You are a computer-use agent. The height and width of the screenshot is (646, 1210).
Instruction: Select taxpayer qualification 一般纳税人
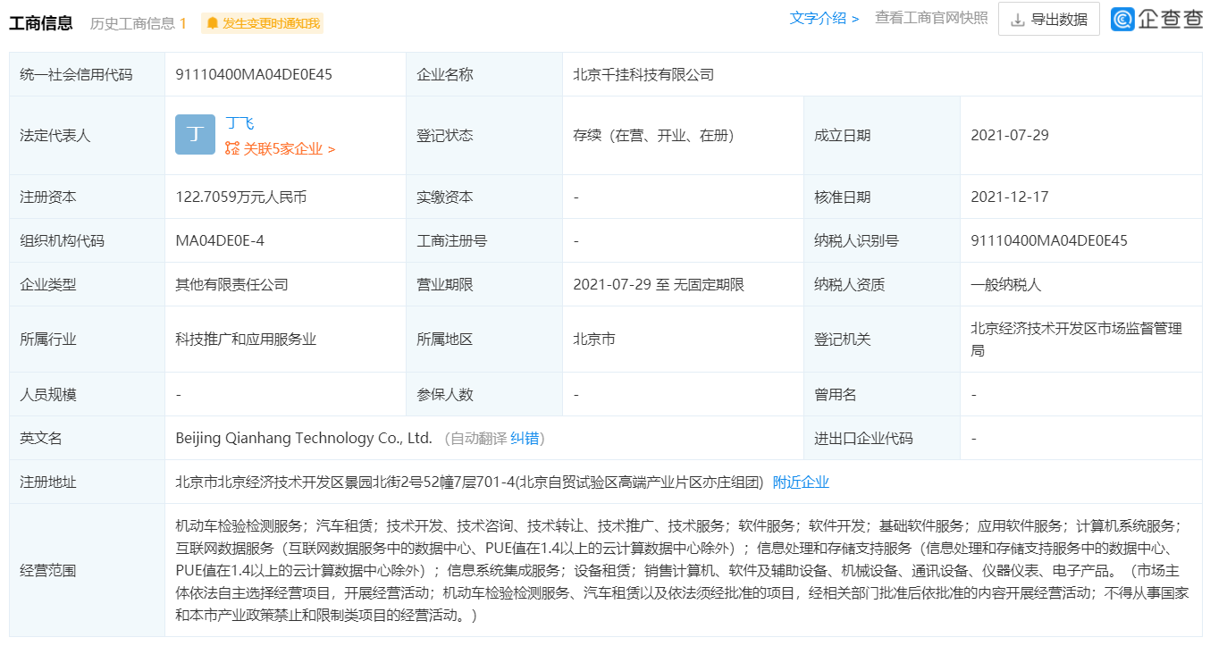click(x=1006, y=285)
